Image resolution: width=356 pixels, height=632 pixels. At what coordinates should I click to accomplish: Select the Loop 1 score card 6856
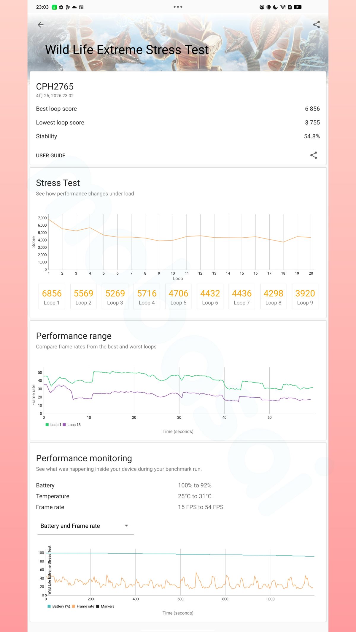tap(52, 297)
